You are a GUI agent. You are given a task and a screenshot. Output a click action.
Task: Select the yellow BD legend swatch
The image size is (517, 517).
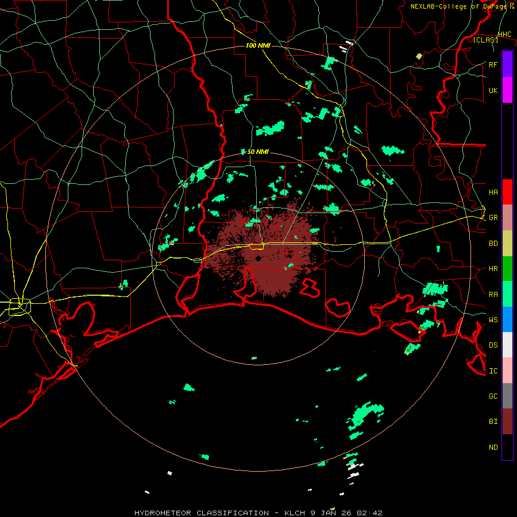(x=507, y=244)
